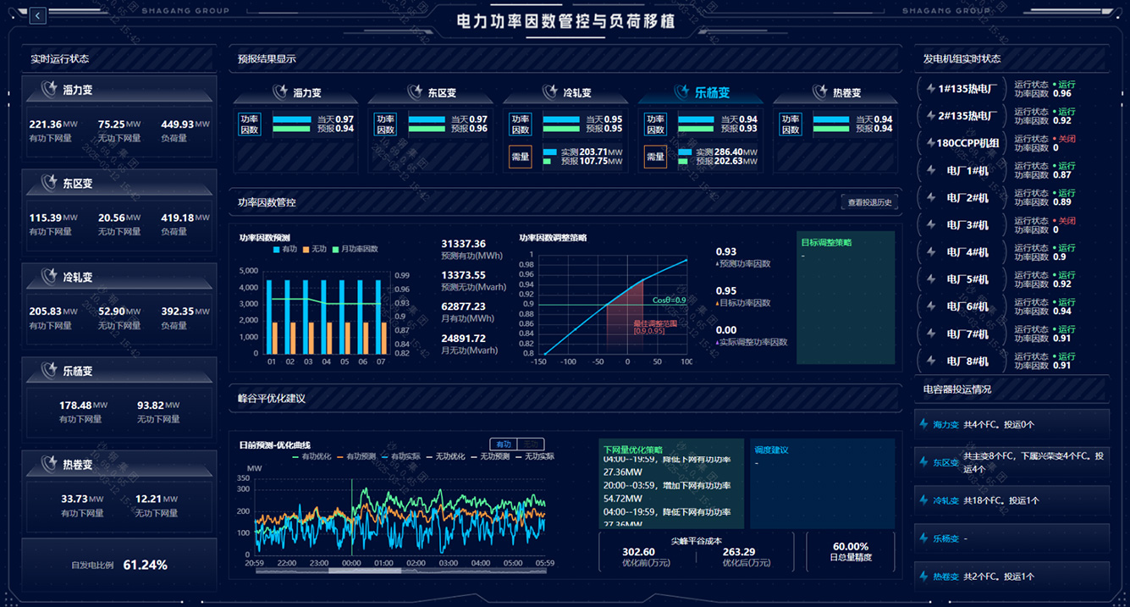Toggle 有功优化 series in curve legend

pyautogui.click(x=312, y=456)
